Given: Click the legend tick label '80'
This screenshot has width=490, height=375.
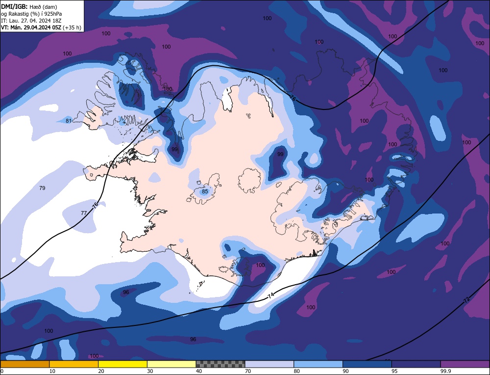Looking at the screenshot, I should pyautogui.click(x=297, y=371).
